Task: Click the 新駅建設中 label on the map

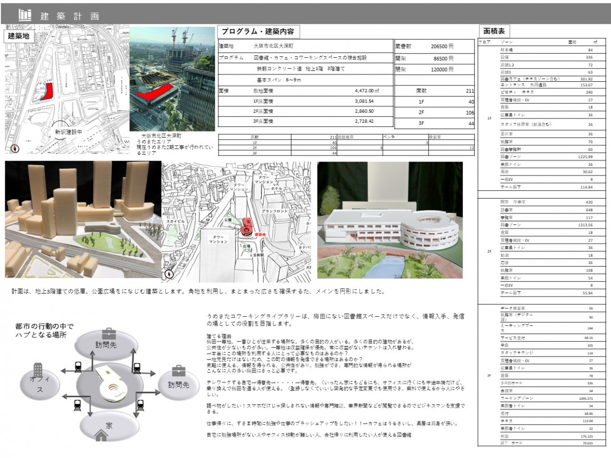Action: pyautogui.click(x=69, y=132)
